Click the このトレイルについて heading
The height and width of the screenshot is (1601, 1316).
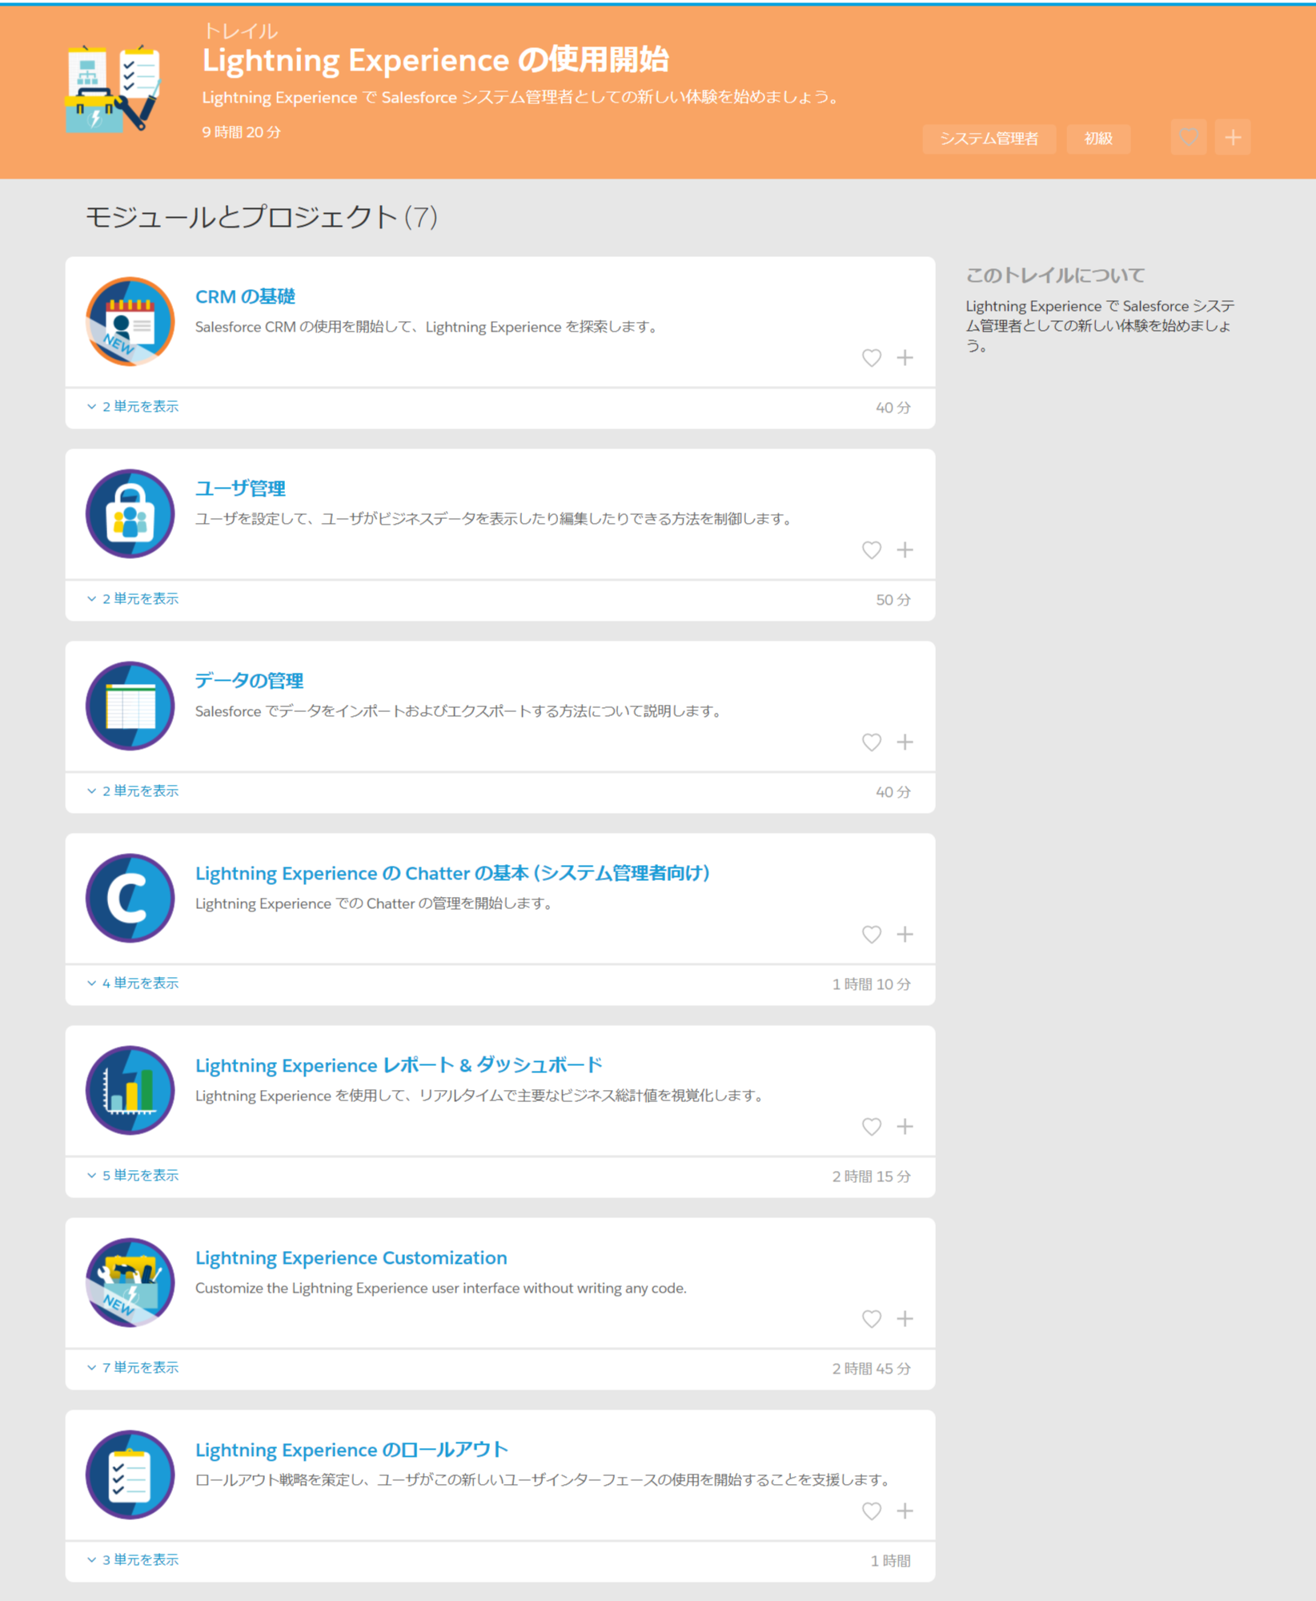point(1055,276)
